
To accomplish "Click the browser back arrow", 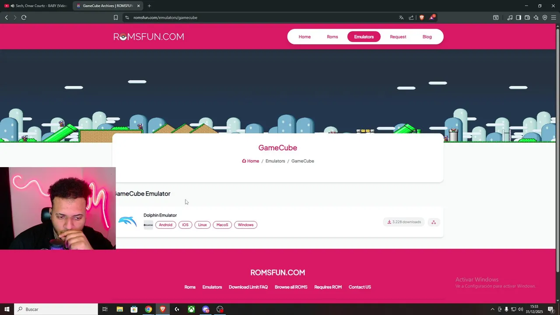I will tap(7, 17).
